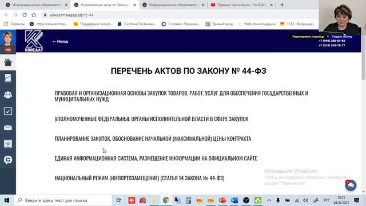
Task: Switch to the third Информационно-образовате tab
Action: pos(174,5)
